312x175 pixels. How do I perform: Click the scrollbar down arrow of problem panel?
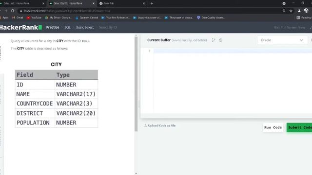(x=136, y=174)
